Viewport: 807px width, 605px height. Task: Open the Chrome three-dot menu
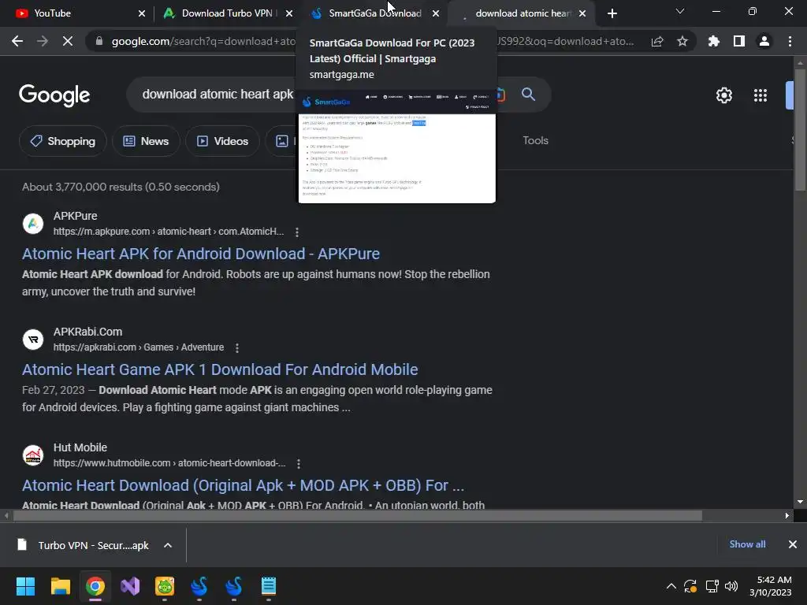click(x=790, y=41)
